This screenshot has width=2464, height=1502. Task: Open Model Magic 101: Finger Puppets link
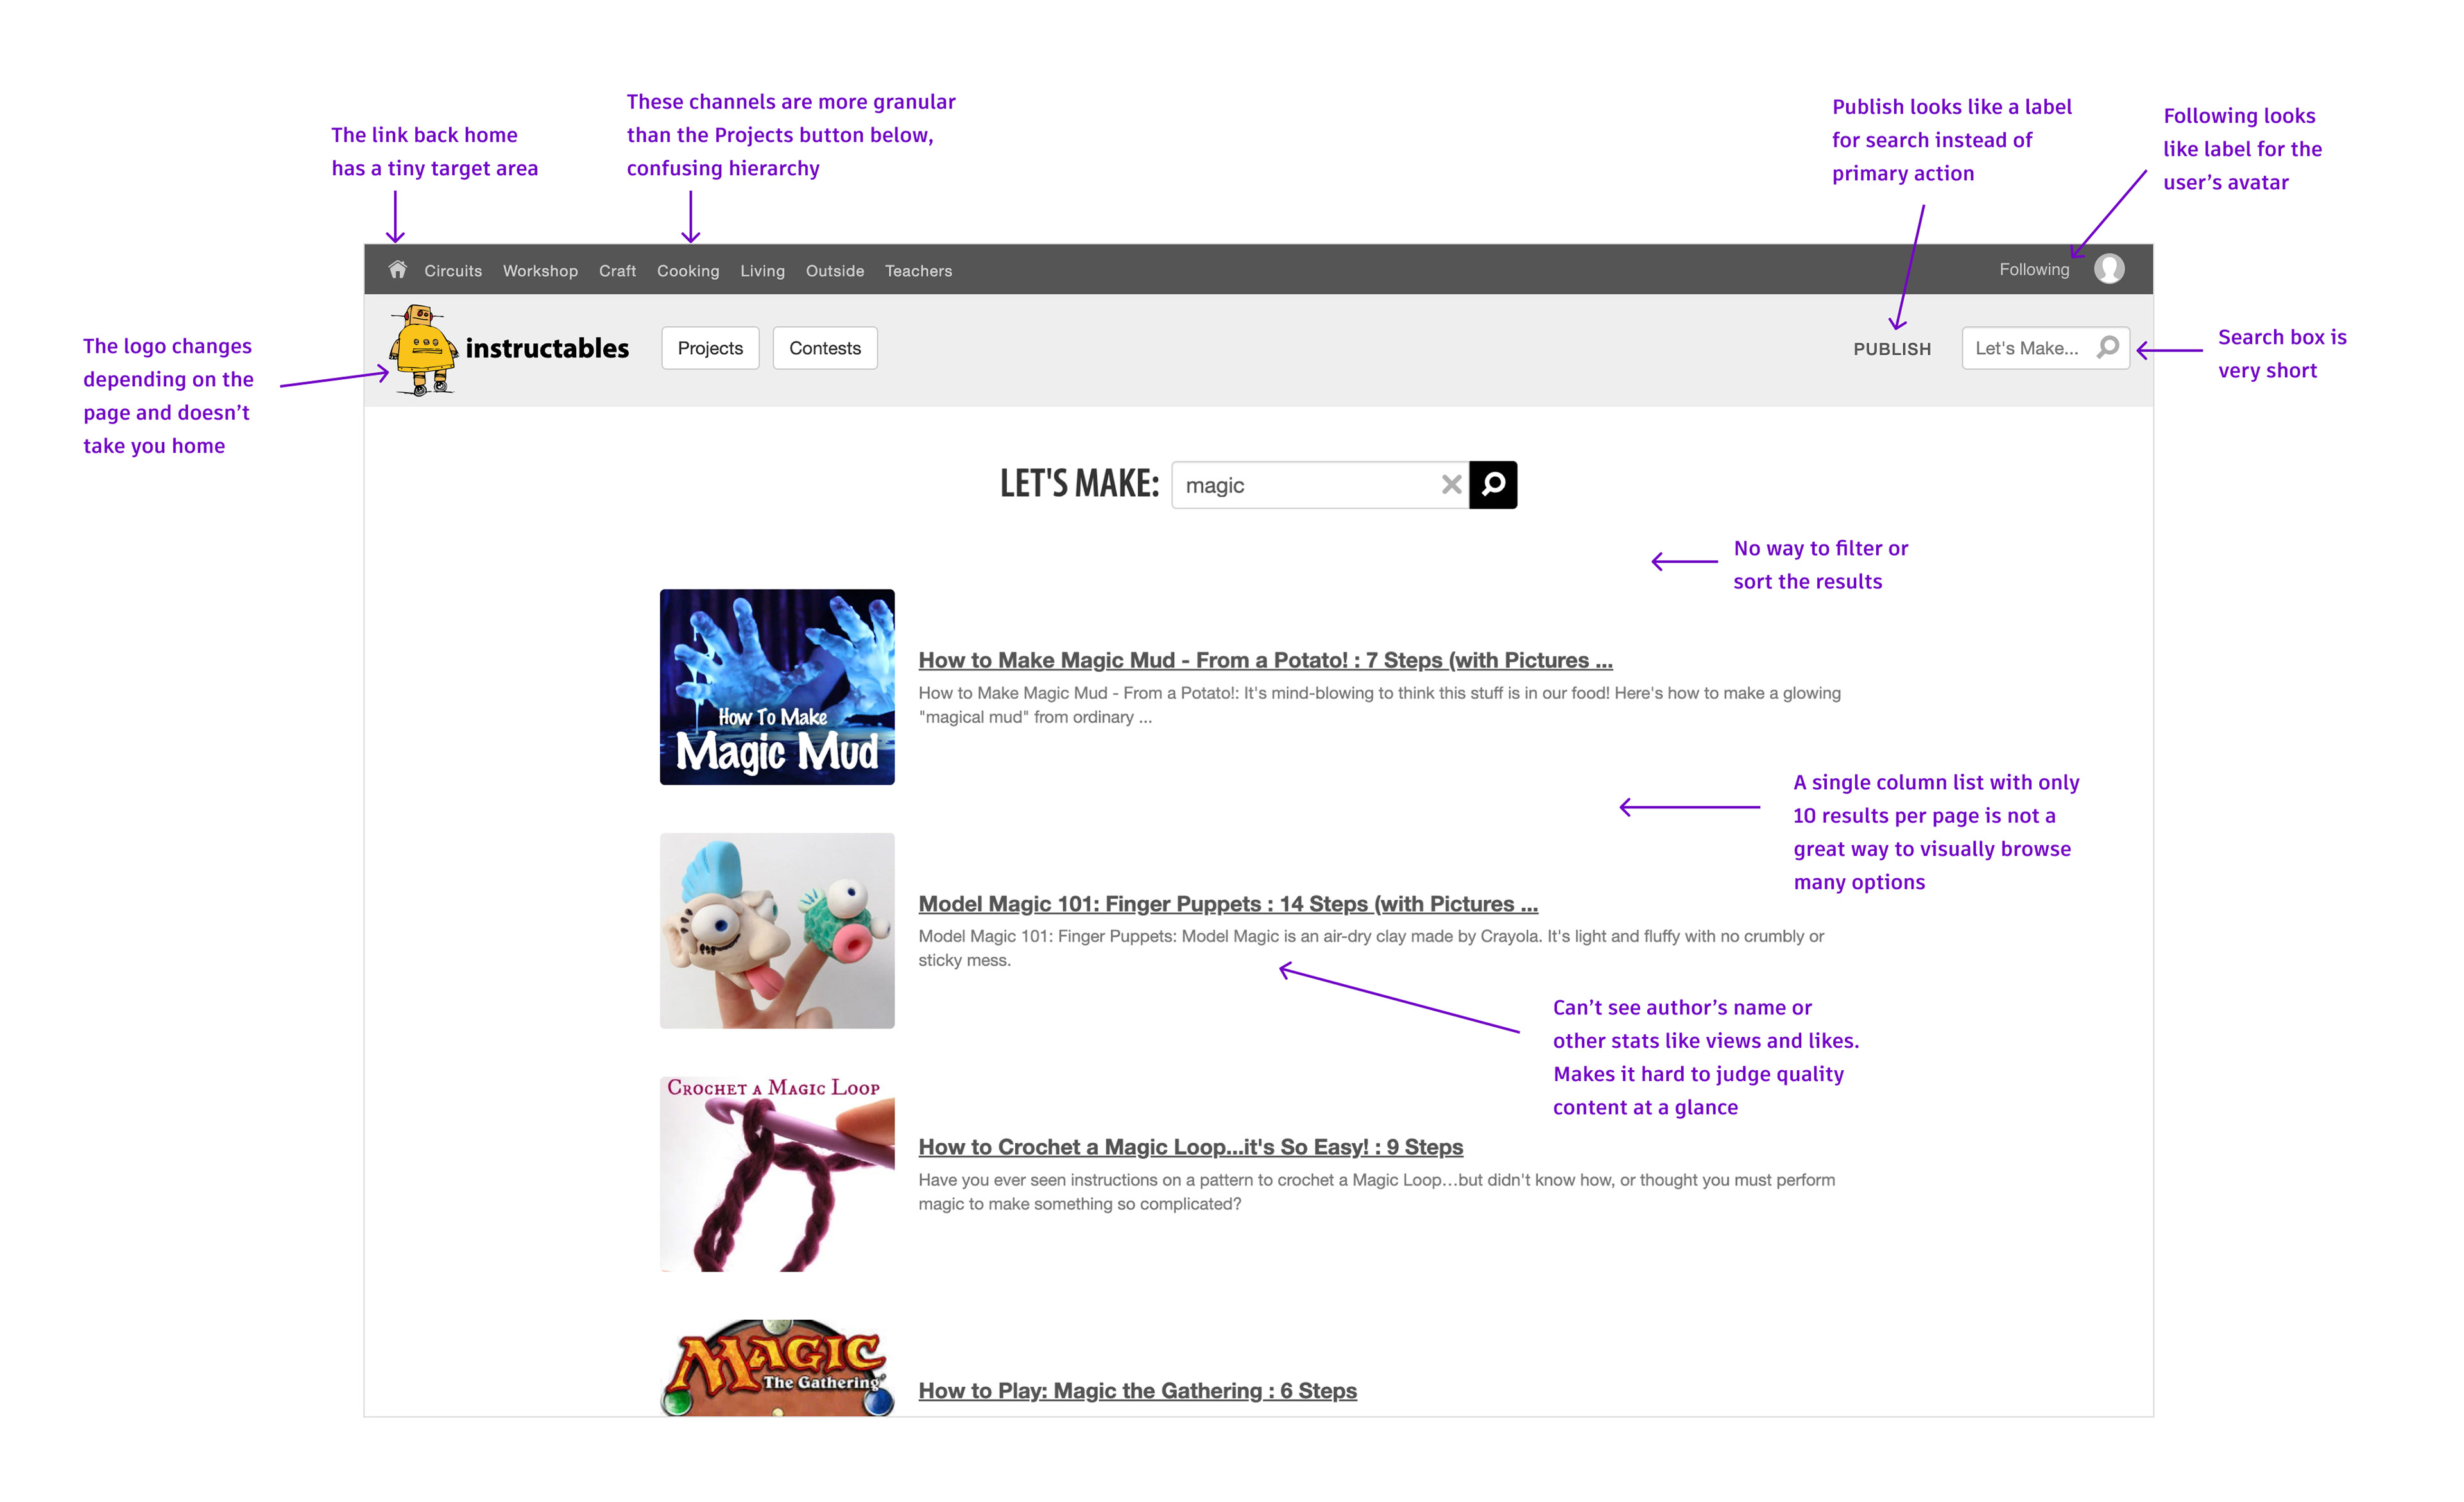[1228, 904]
